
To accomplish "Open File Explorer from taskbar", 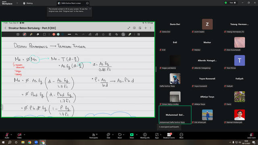I will (x=23, y=142).
